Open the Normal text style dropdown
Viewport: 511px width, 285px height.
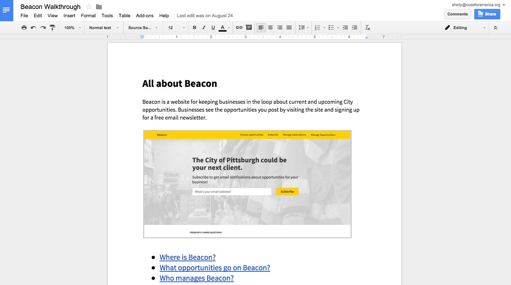[104, 28]
